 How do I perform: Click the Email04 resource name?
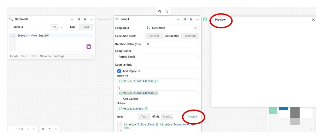(x=18, y=27)
